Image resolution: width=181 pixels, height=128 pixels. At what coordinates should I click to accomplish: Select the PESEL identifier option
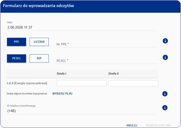pyautogui.click(x=17, y=59)
